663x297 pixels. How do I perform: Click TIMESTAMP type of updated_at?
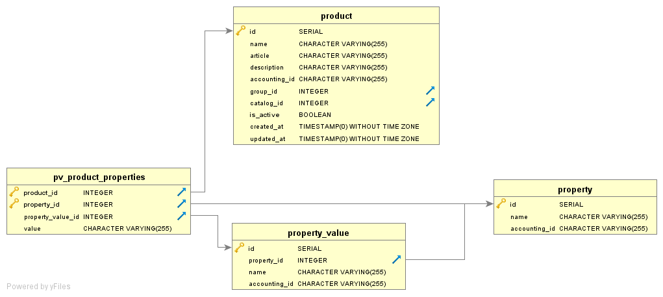[359, 139]
